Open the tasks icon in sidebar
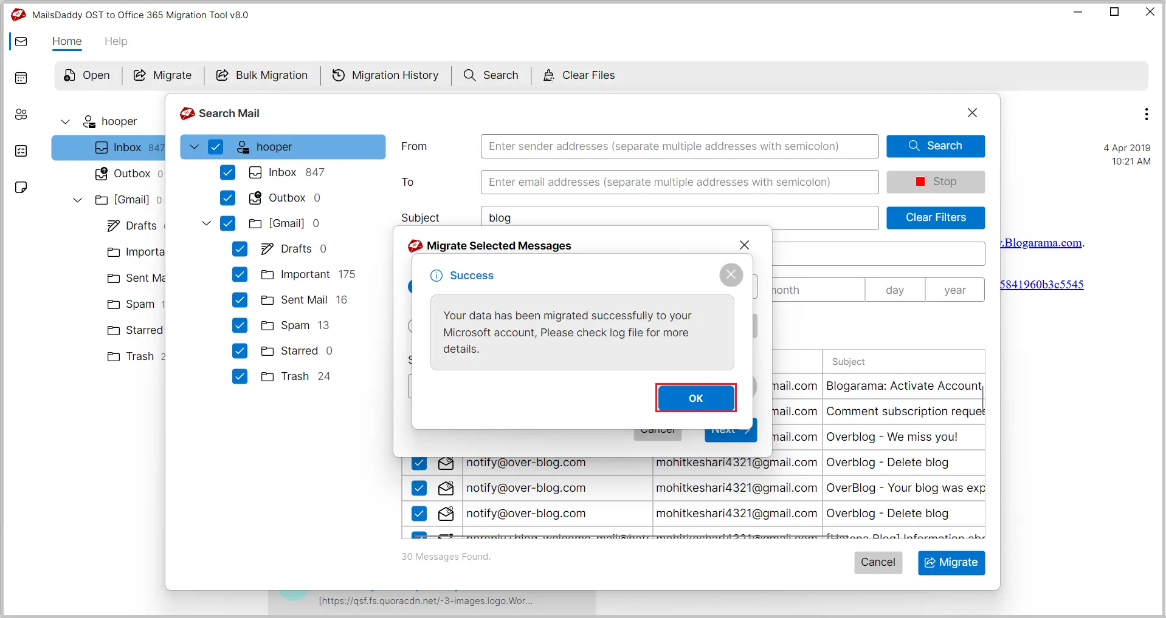The width and height of the screenshot is (1166, 618). pos(21,151)
